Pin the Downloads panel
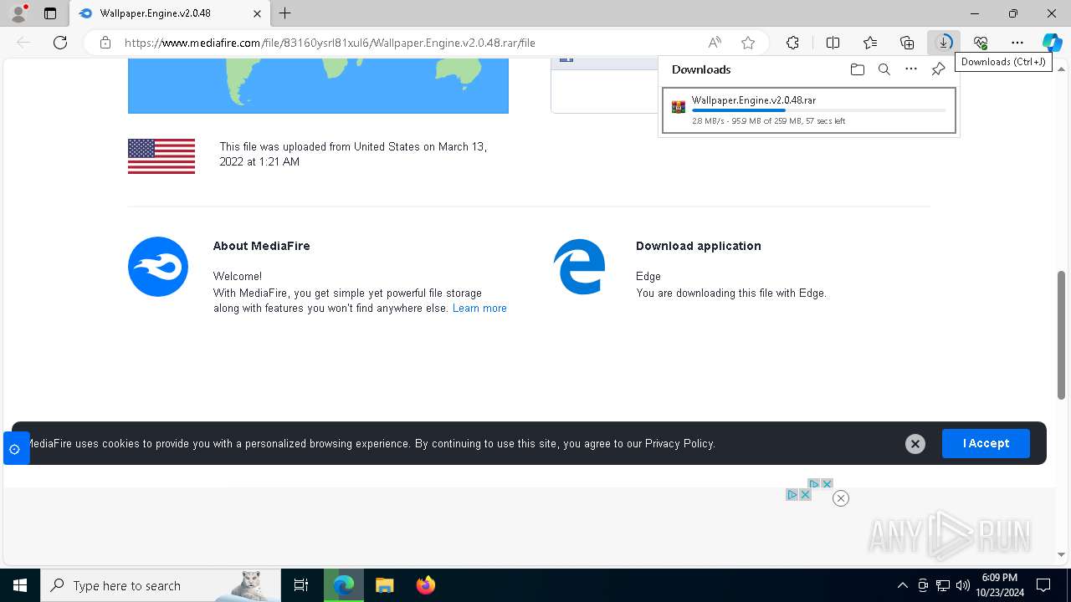1071x602 pixels. (938, 69)
